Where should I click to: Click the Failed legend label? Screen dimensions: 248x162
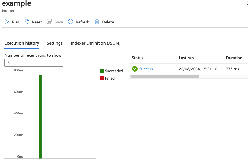[x=110, y=78]
